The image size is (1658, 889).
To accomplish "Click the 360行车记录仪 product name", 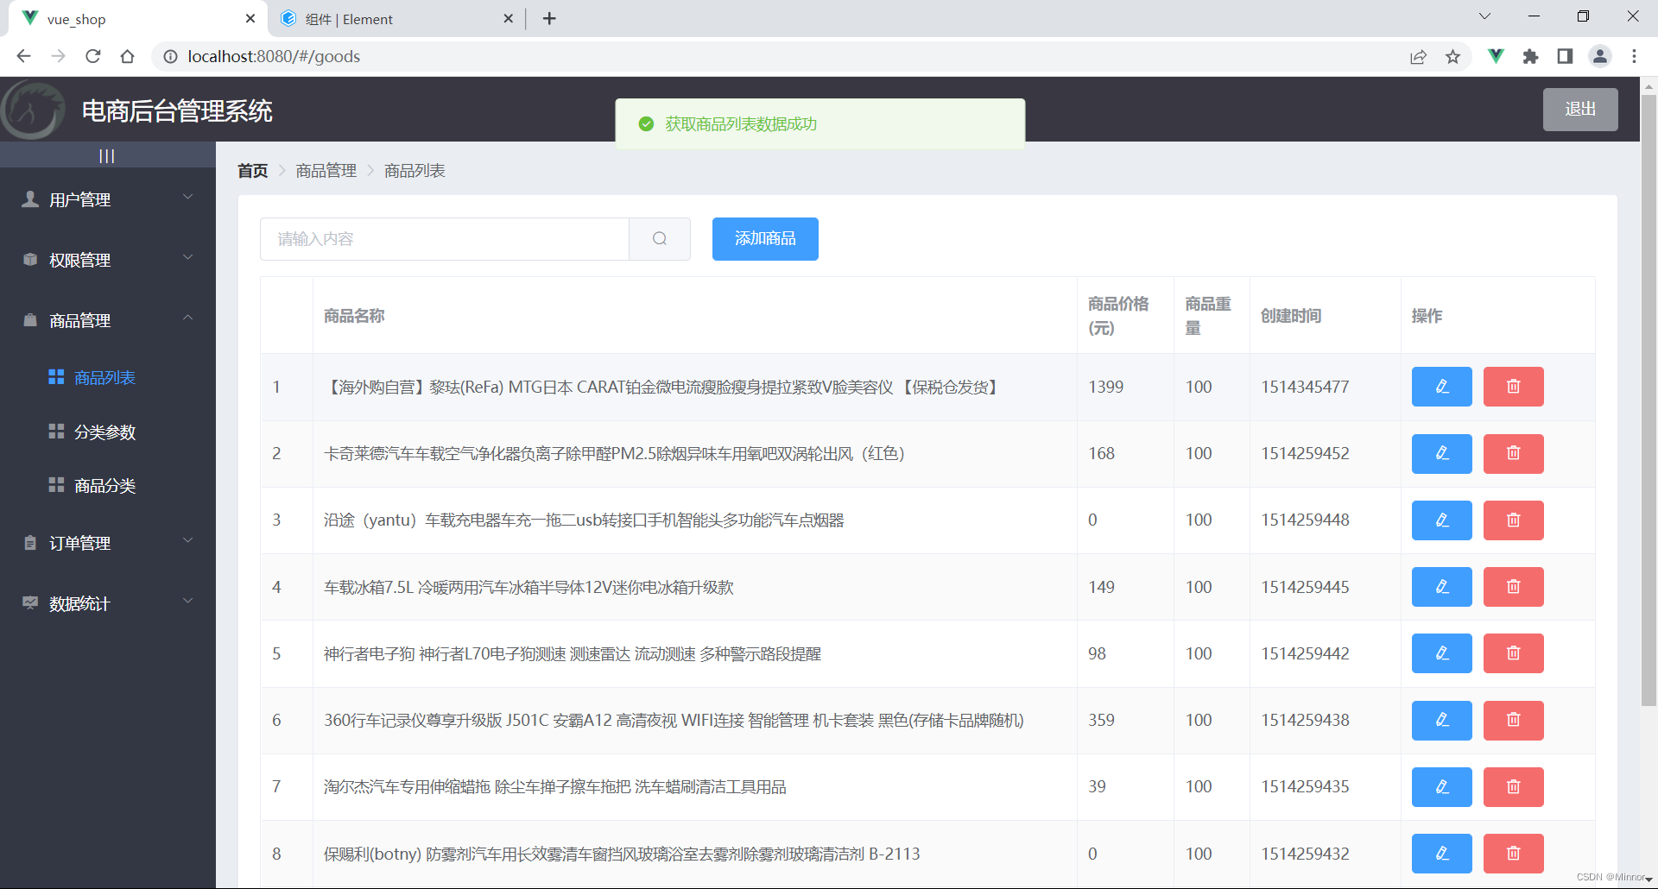I will point(674,720).
